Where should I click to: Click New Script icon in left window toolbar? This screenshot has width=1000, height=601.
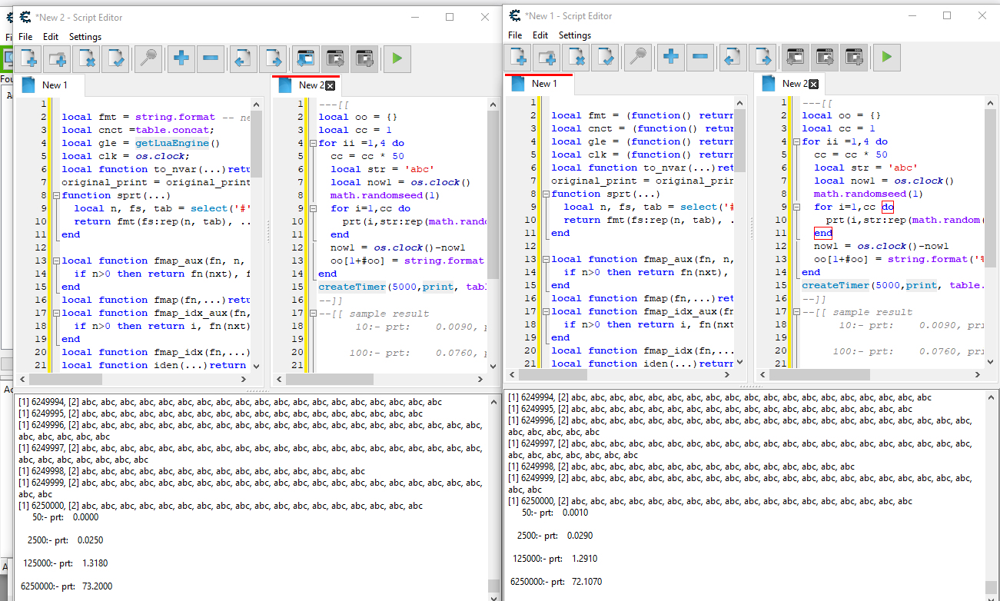tap(29, 59)
